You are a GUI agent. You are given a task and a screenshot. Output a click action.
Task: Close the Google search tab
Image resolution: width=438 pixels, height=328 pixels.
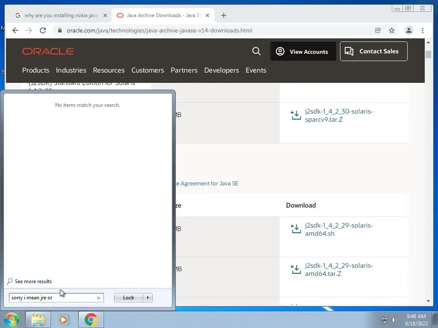pos(105,15)
